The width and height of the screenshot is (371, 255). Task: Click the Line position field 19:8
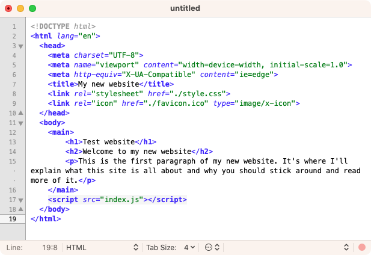[x=50, y=248]
